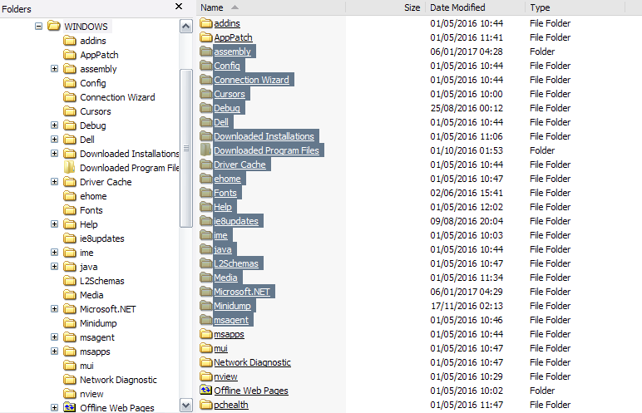642x413 pixels.
Task: Click the date 17/11/2016 02:13
Action: (467, 306)
